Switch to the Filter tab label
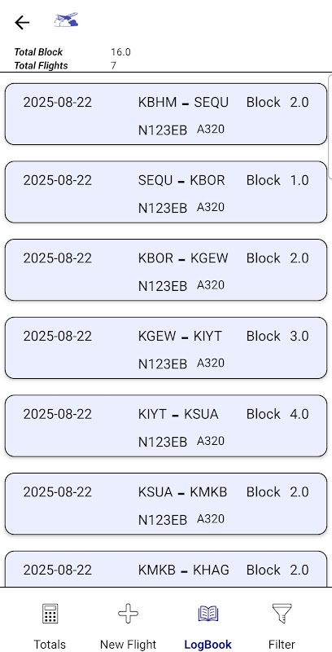The image size is (332, 652). tap(282, 644)
